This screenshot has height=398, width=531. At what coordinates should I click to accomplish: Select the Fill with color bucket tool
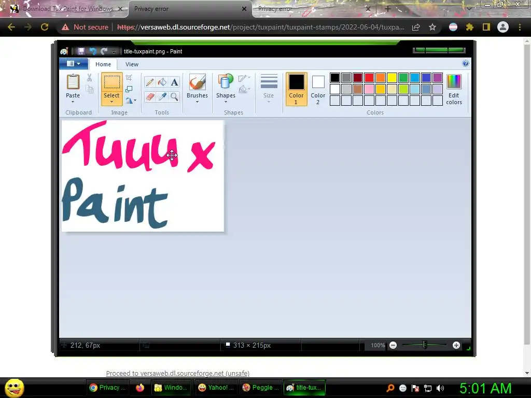coord(162,82)
